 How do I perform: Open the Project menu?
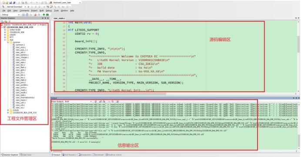click(34, 10)
